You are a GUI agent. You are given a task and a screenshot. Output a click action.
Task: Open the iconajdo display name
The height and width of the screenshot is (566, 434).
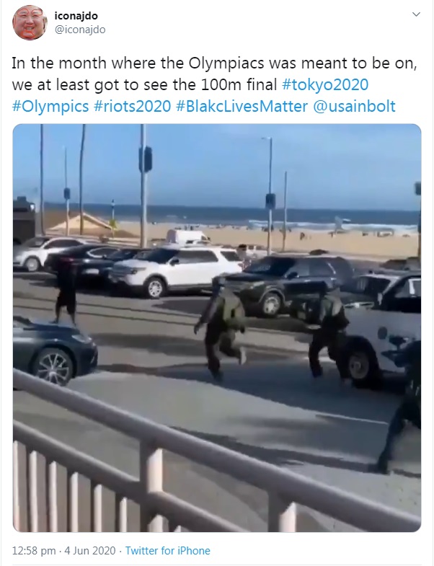(x=76, y=16)
